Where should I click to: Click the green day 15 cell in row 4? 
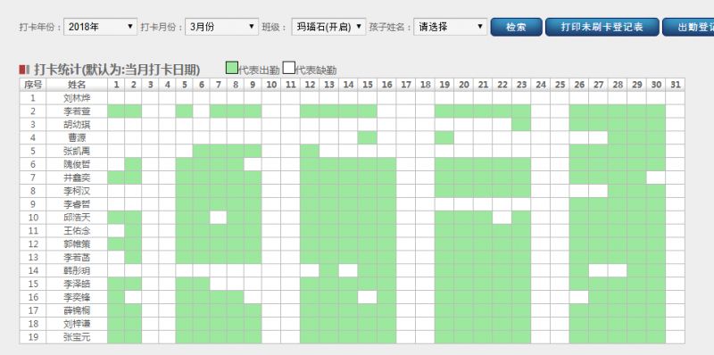point(368,137)
